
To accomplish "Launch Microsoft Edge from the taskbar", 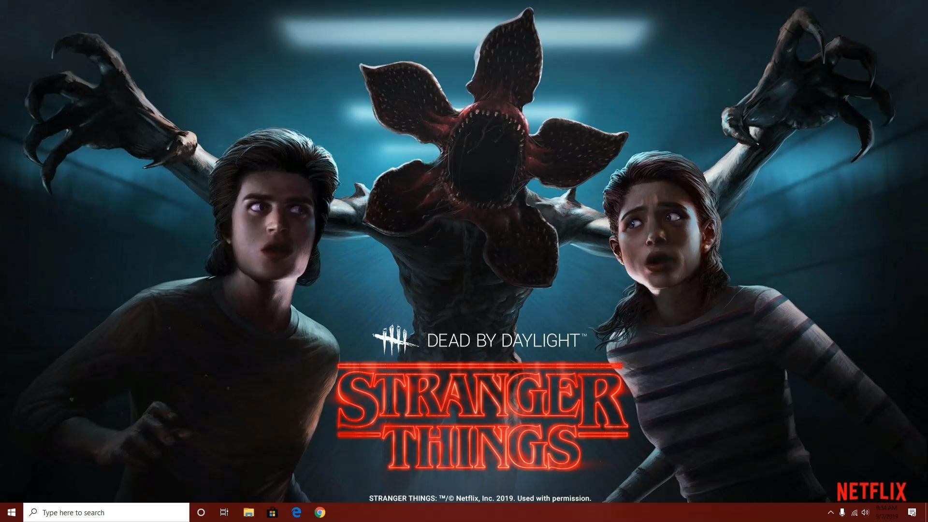I will (295, 512).
